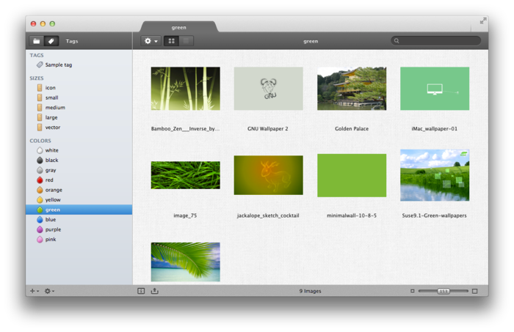Select the Golden Palace thumbnail
Image resolution: width=514 pixels, height=332 pixels.
pos(352,89)
